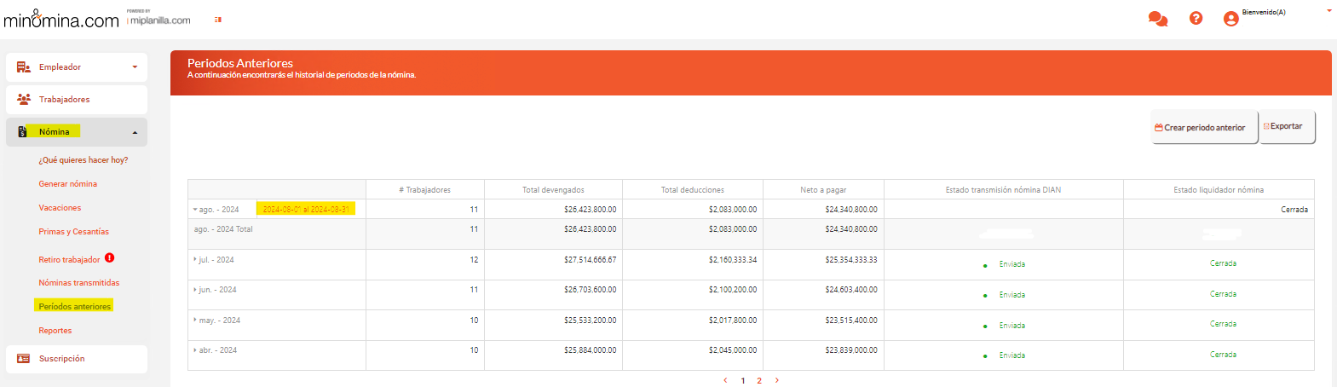The image size is (1337, 387).
Task: Toggle the sidebar menu collapse icon
Action: tap(218, 20)
